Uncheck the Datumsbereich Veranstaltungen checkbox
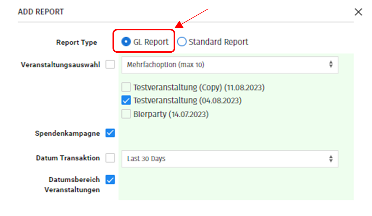The height and width of the screenshot is (216, 372). [110, 180]
